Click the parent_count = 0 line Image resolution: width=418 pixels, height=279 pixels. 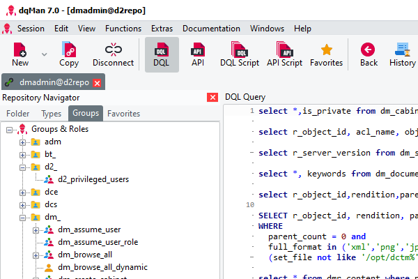317,236
